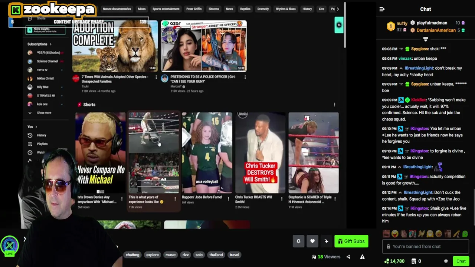Open the years of experience wrestling short

coord(154,153)
